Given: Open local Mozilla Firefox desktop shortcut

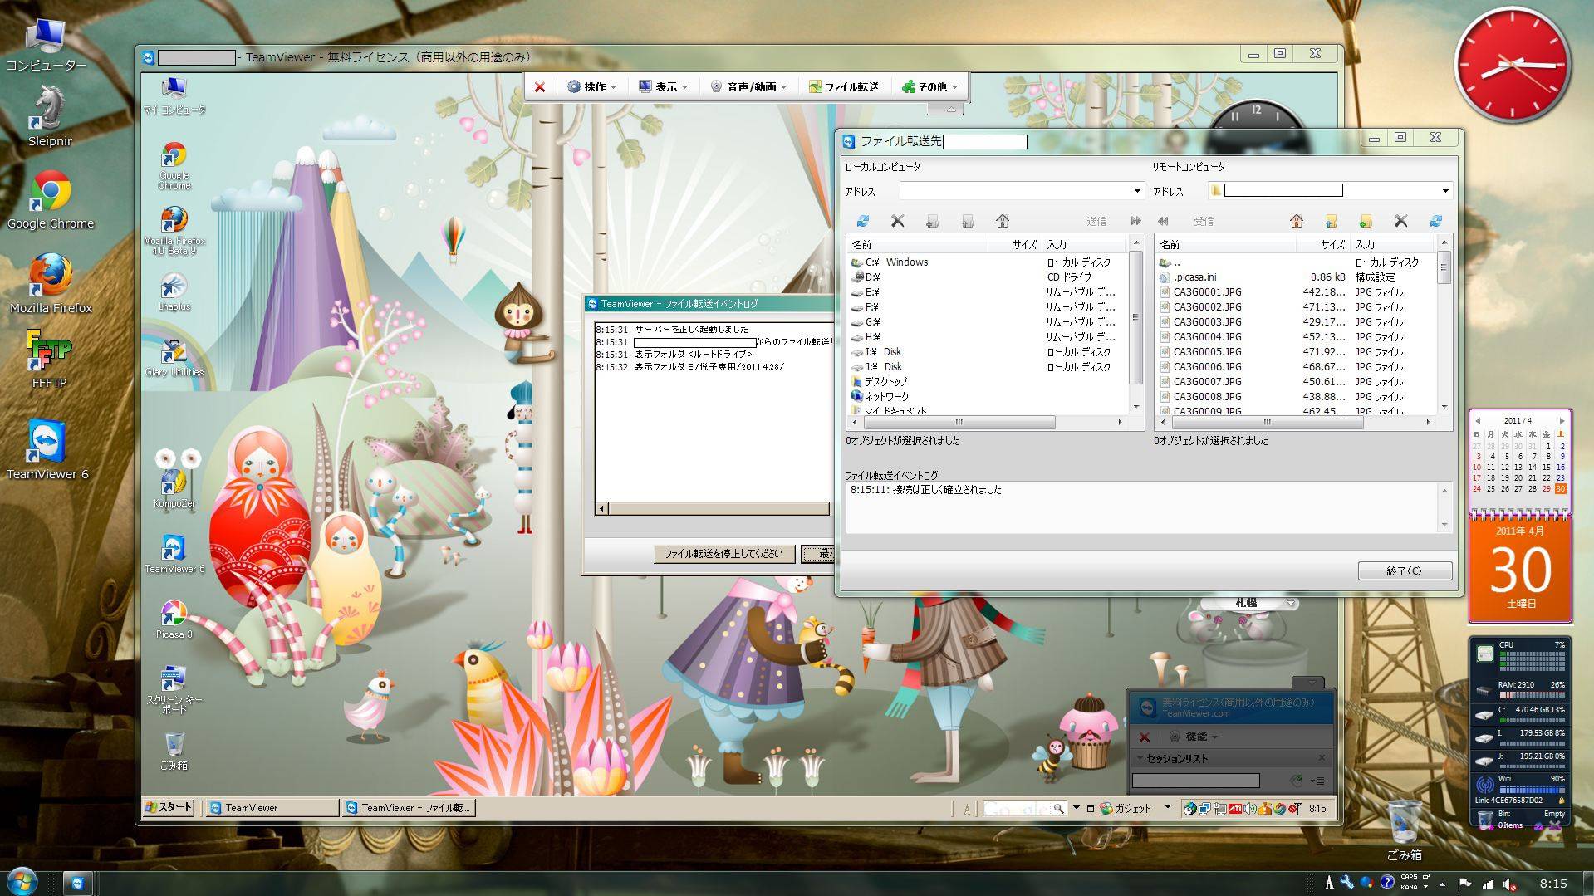Looking at the screenshot, I should [x=51, y=284].
